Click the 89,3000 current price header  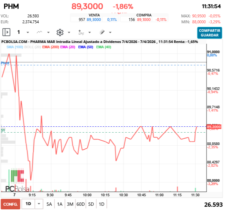coord(87,6)
